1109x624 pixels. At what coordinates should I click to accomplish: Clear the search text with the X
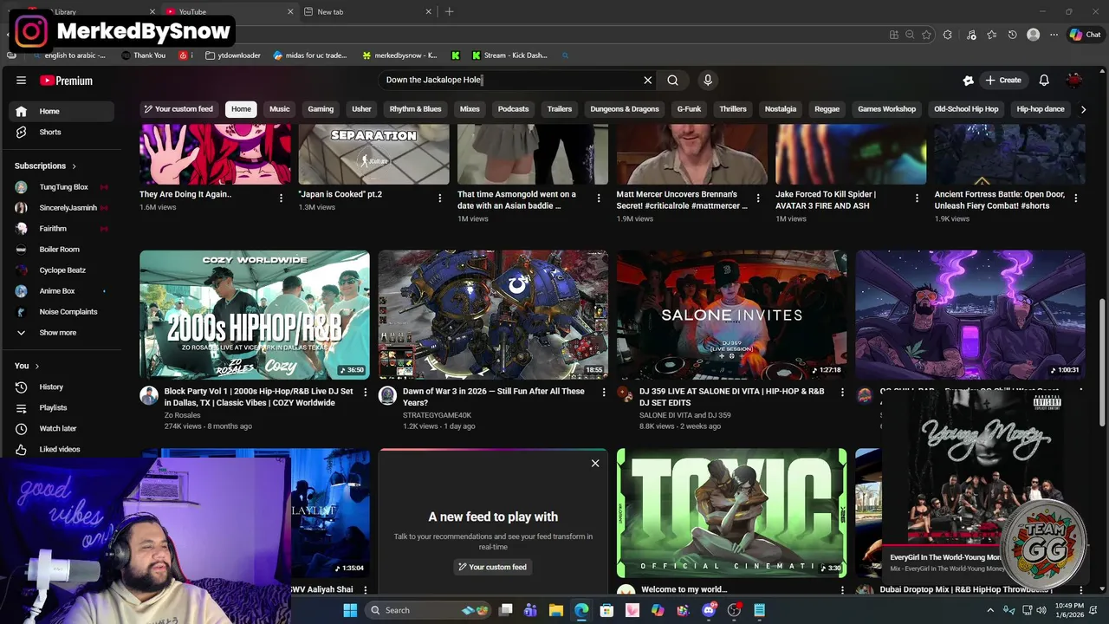coord(647,80)
